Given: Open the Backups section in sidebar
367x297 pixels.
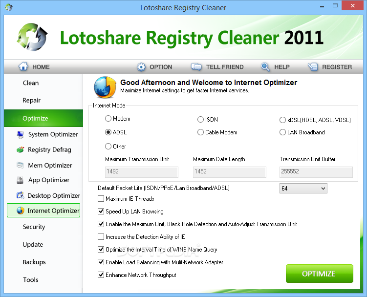Looking at the screenshot, I should coord(34,262).
